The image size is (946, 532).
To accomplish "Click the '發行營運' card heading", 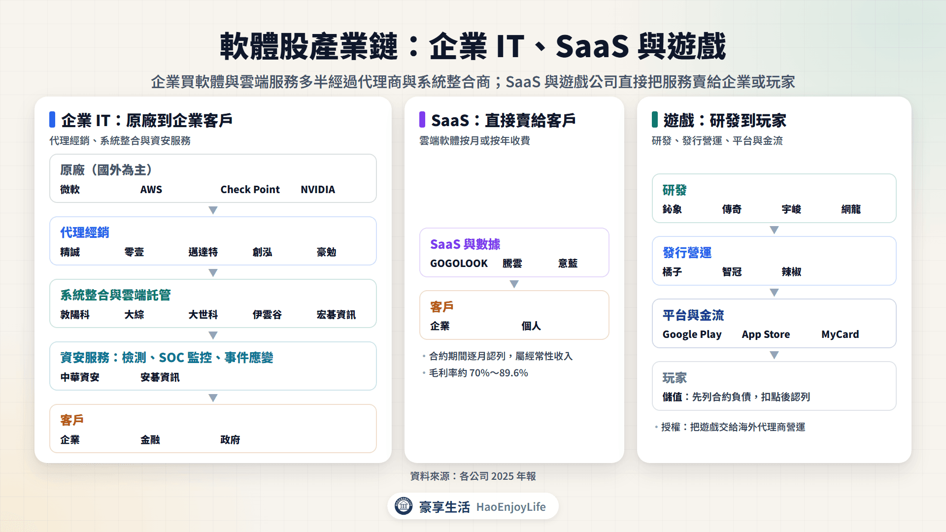I will click(687, 253).
